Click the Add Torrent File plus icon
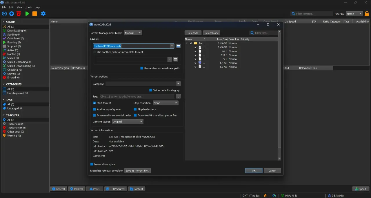 coord(12,14)
